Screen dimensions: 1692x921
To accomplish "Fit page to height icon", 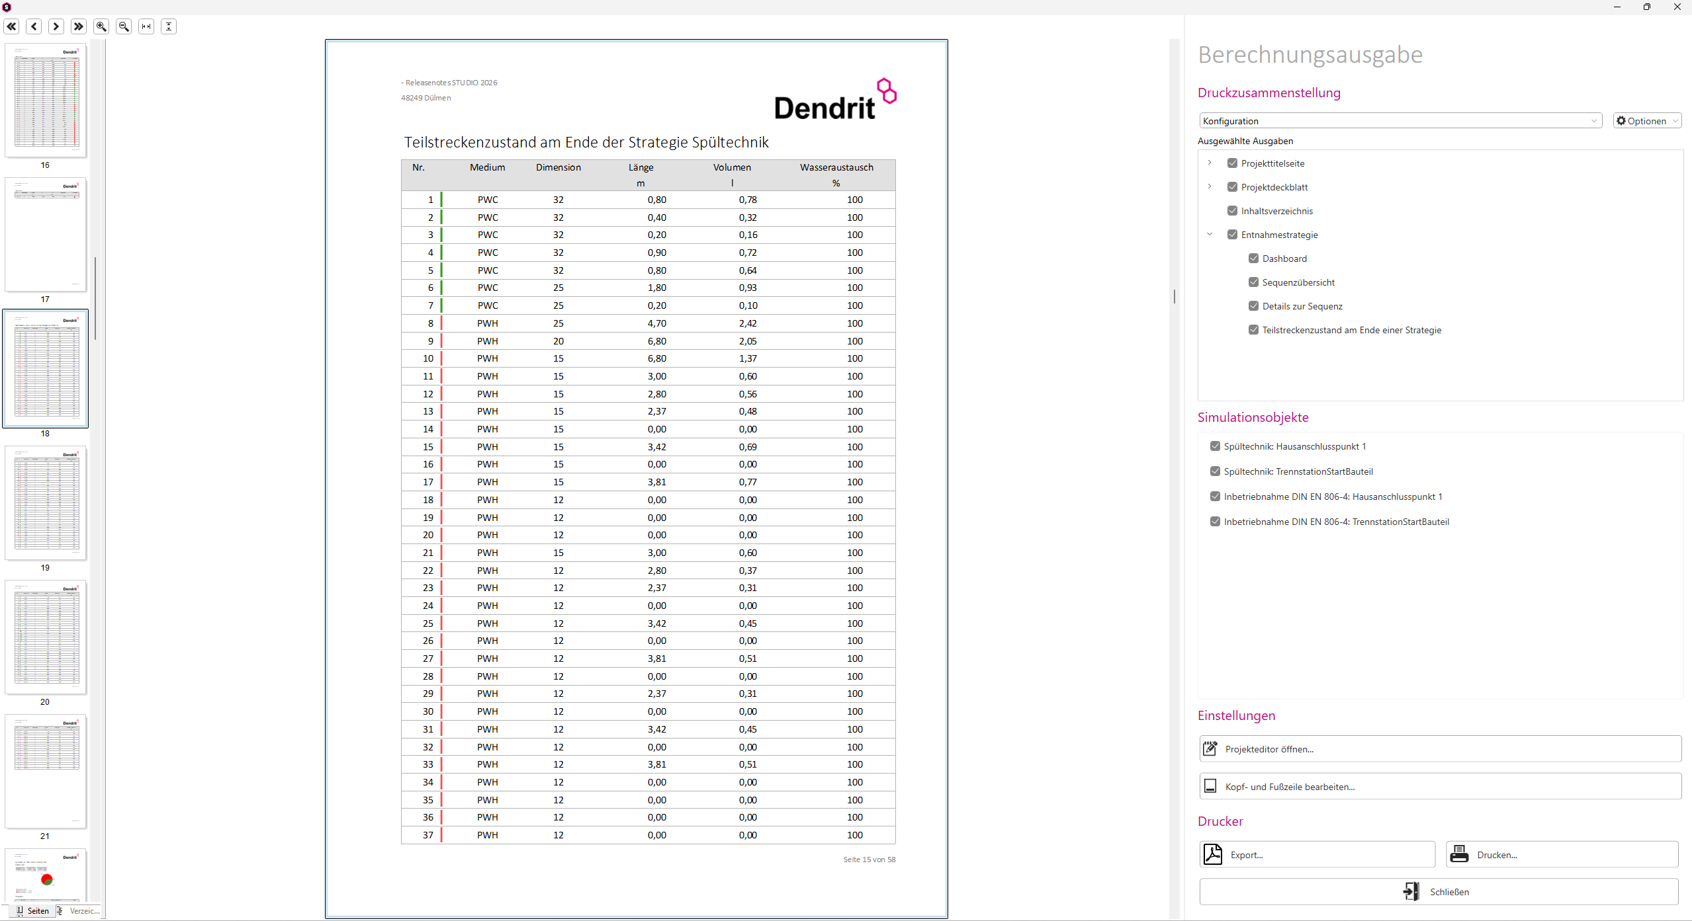I will [x=169, y=26].
